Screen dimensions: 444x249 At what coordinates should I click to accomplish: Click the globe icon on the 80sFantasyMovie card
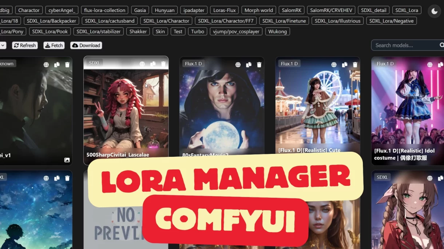tap(238, 65)
